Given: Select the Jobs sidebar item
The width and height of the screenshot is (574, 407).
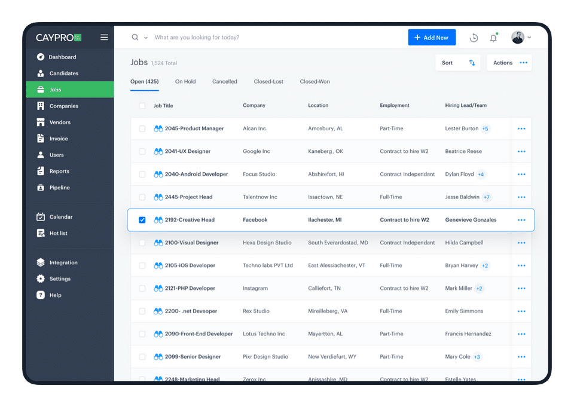Looking at the screenshot, I should point(70,90).
